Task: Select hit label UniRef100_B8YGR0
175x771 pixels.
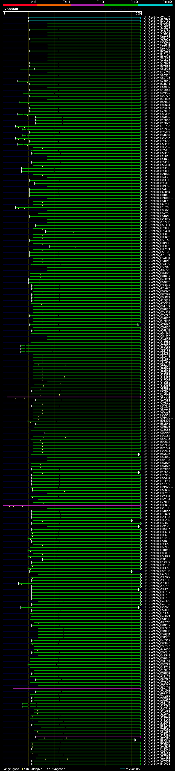Action: pos(157,740)
